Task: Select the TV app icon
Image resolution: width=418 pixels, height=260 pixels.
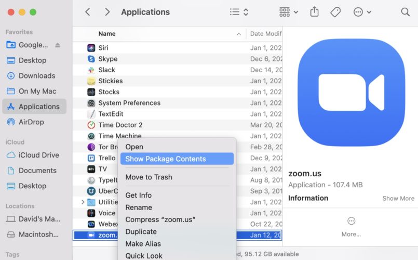Action: (91, 169)
